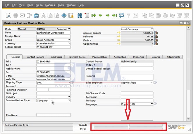Switch to Contact Persons tab
The height and width of the screenshot is (134, 193).
[x=35, y=57]
